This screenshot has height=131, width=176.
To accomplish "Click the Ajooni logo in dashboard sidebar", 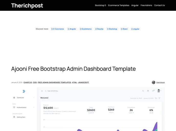I will coord(24,91).
